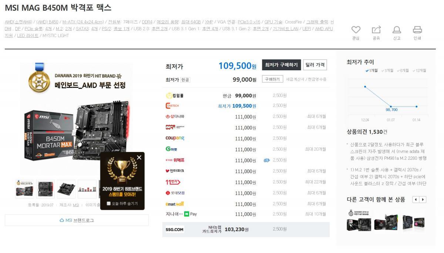The width and height of the screenshot is (444, 253).
Task: Click the heart 관심 wishlist icon
Action: (x=356, y=30)
